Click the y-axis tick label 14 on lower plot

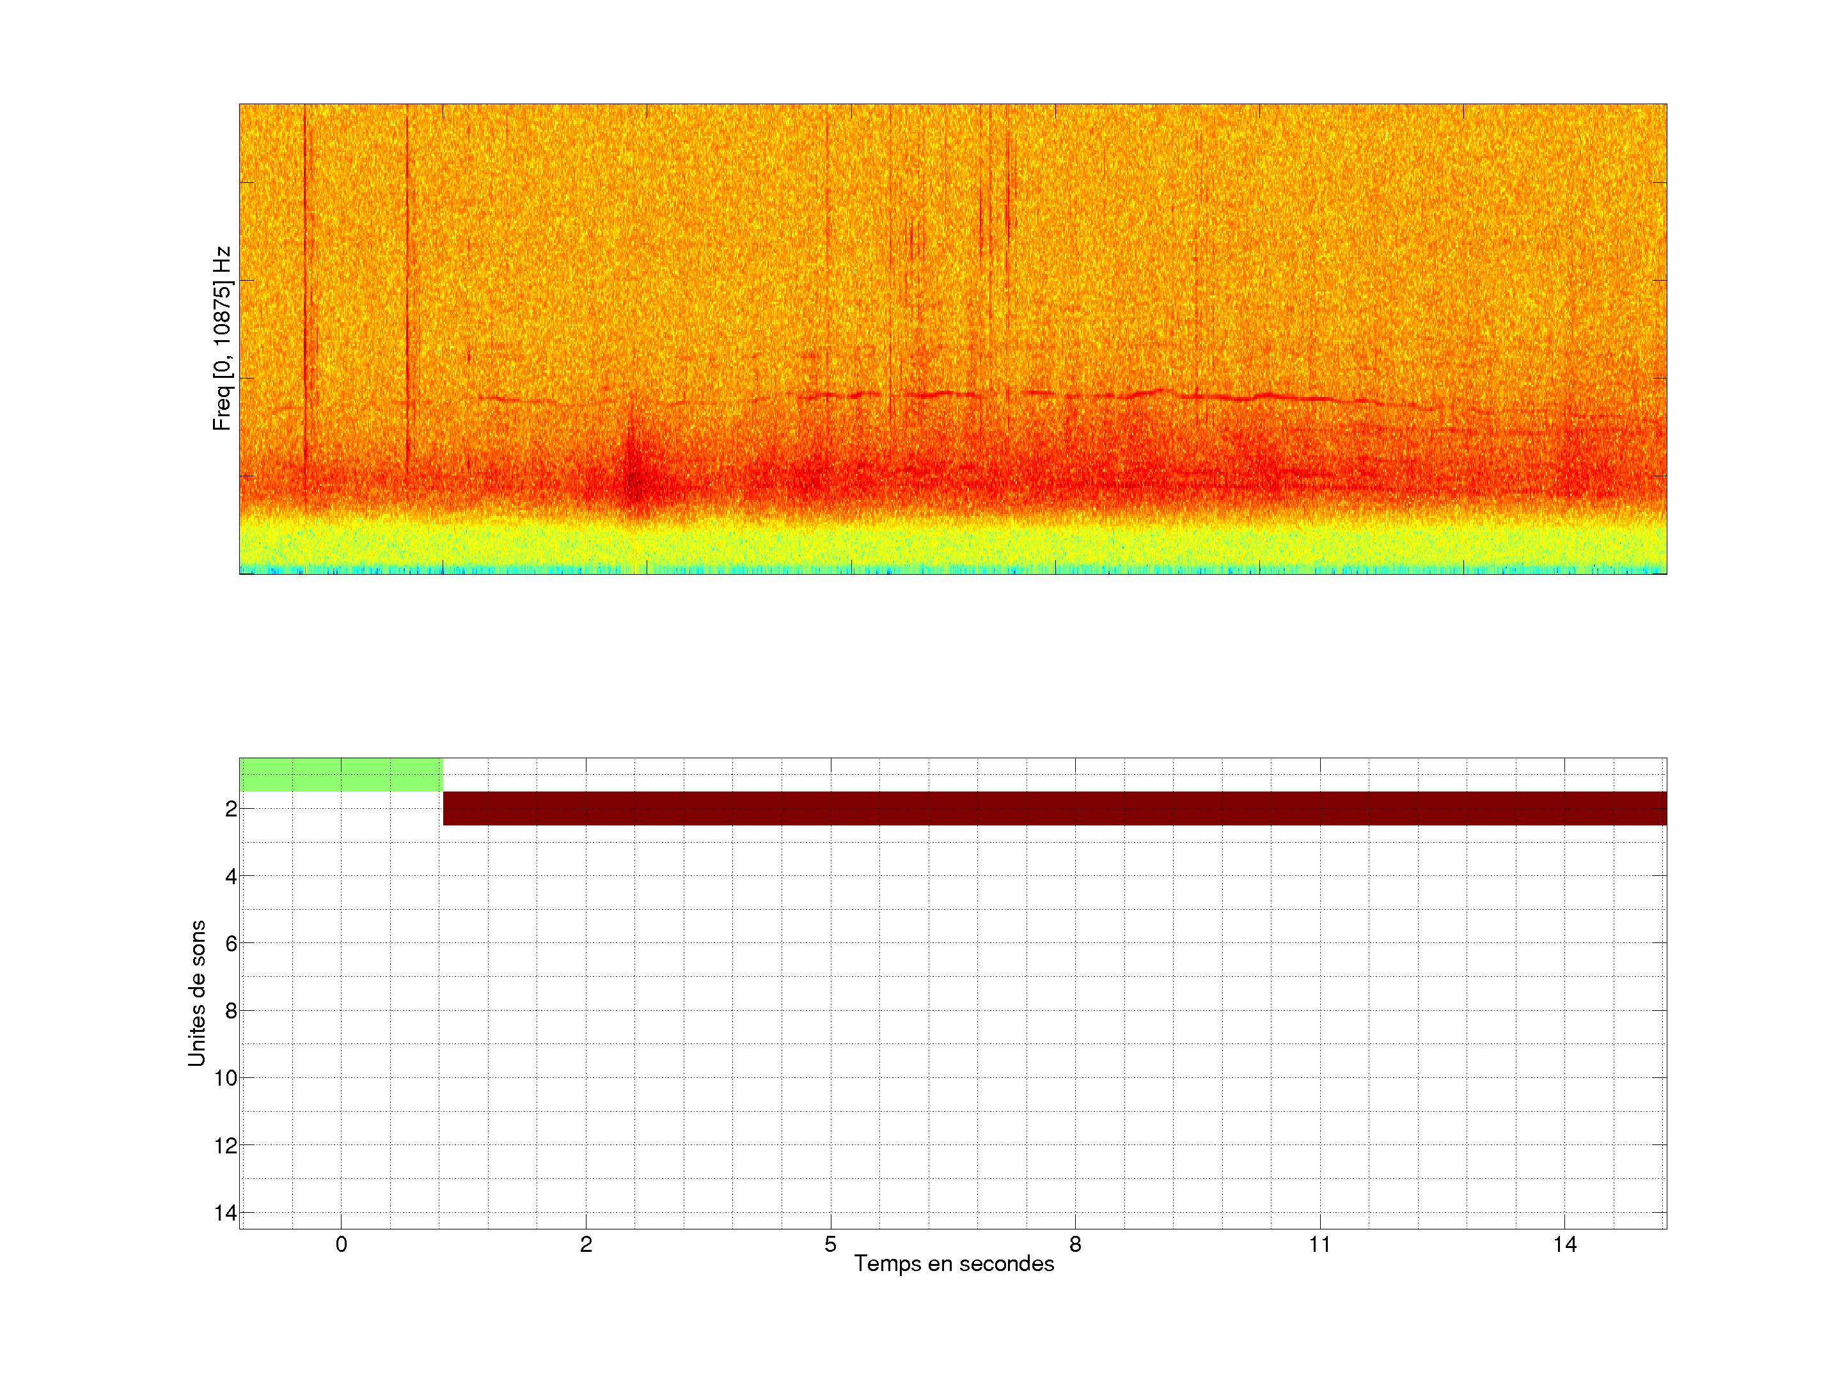226,1213
